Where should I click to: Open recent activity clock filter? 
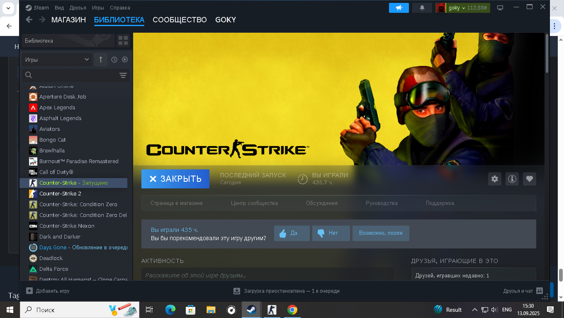point(114,60)
